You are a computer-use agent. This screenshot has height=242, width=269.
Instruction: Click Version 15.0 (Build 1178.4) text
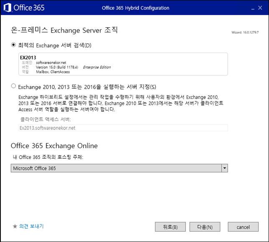point(57,67)
